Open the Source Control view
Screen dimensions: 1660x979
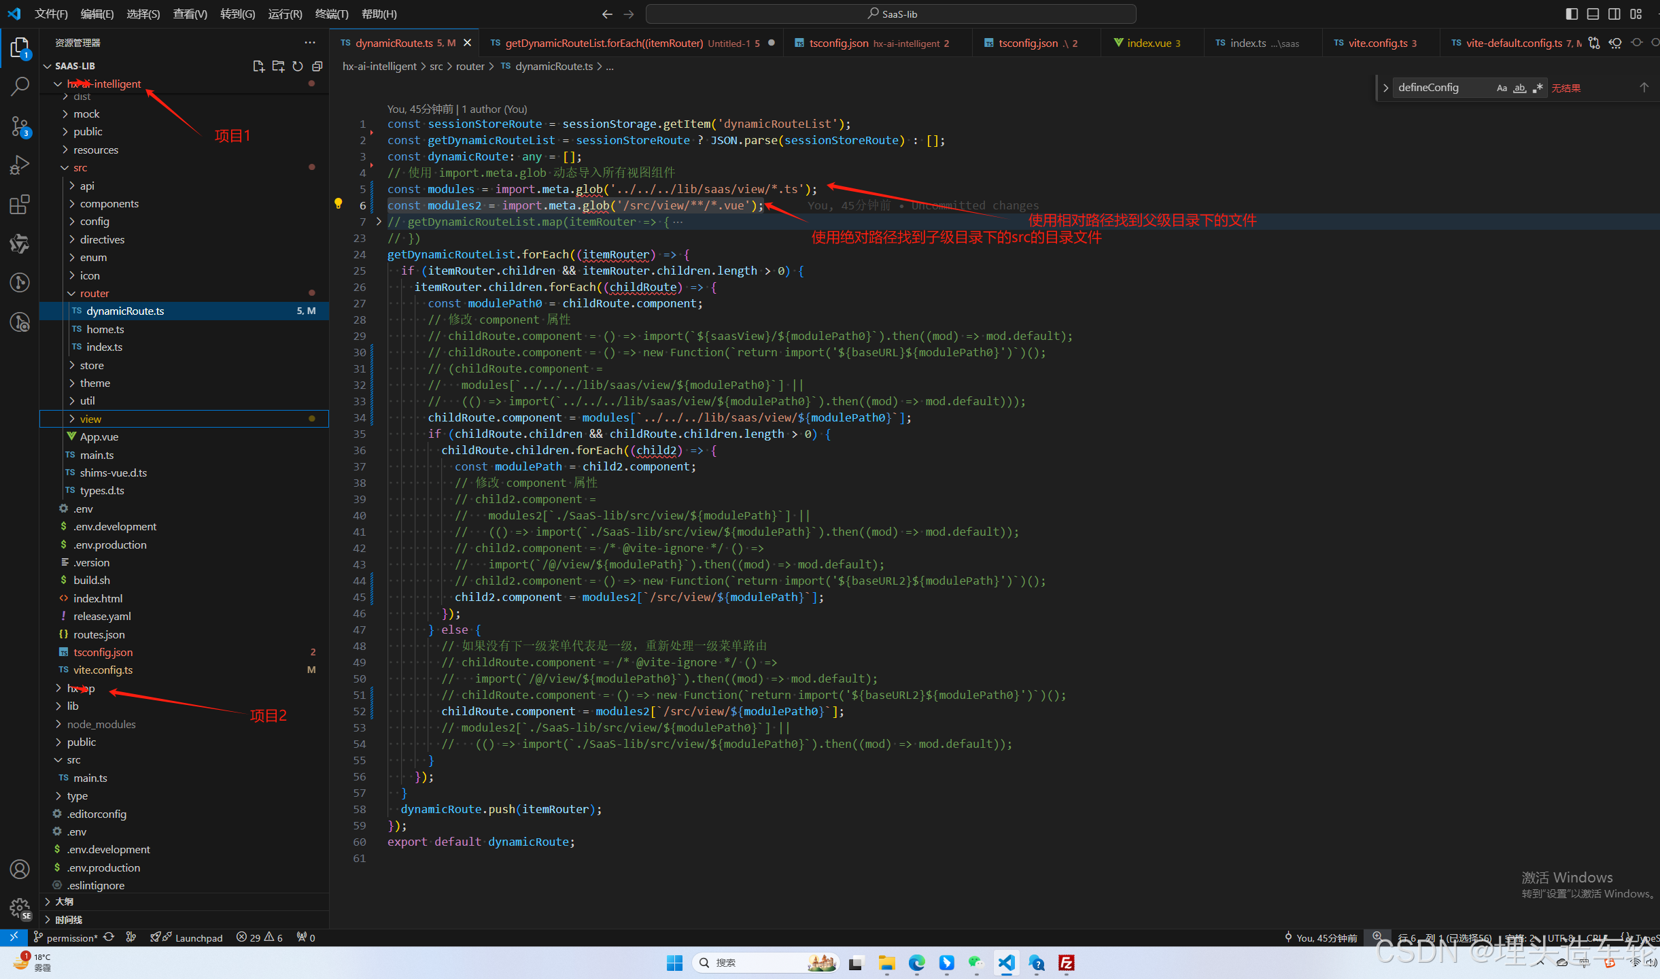tap(20, 126)
